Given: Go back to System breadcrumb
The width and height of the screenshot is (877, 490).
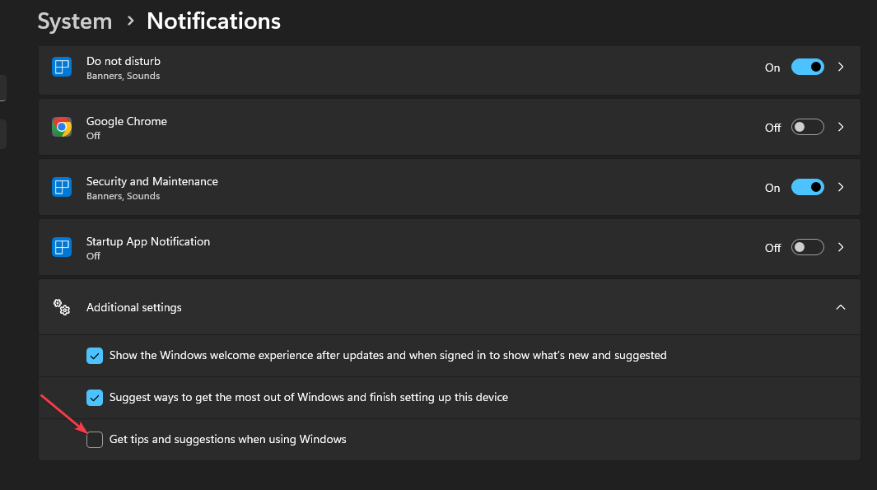Looking at the screenshot, I should [75, 21].
